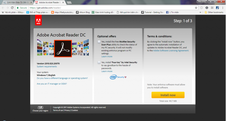This screenshot has width=226, height=121.
Task: Open Adobe Software Licensing Agreement link
Action: click(x=171, y=50)
